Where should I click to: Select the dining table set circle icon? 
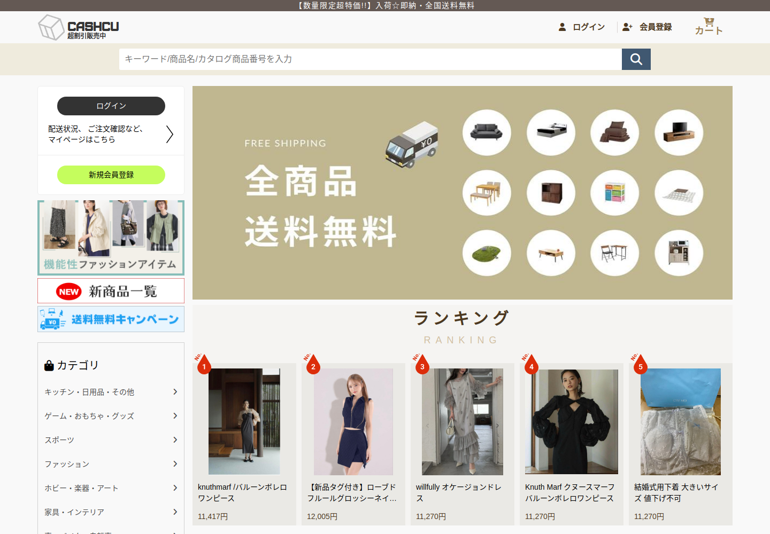[x=487, y=193]
